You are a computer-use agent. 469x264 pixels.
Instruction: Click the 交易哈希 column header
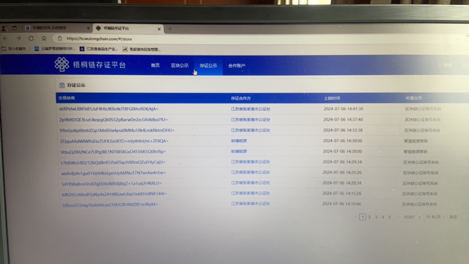[66, 98]
